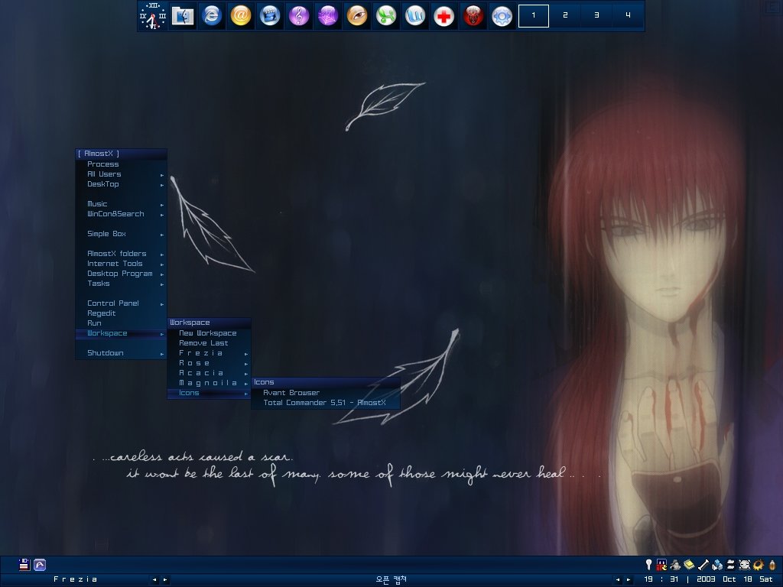Expand the DeskTop submenu
Image resolution: width=783 pixels, height=587 pixels.
(122, 184)
